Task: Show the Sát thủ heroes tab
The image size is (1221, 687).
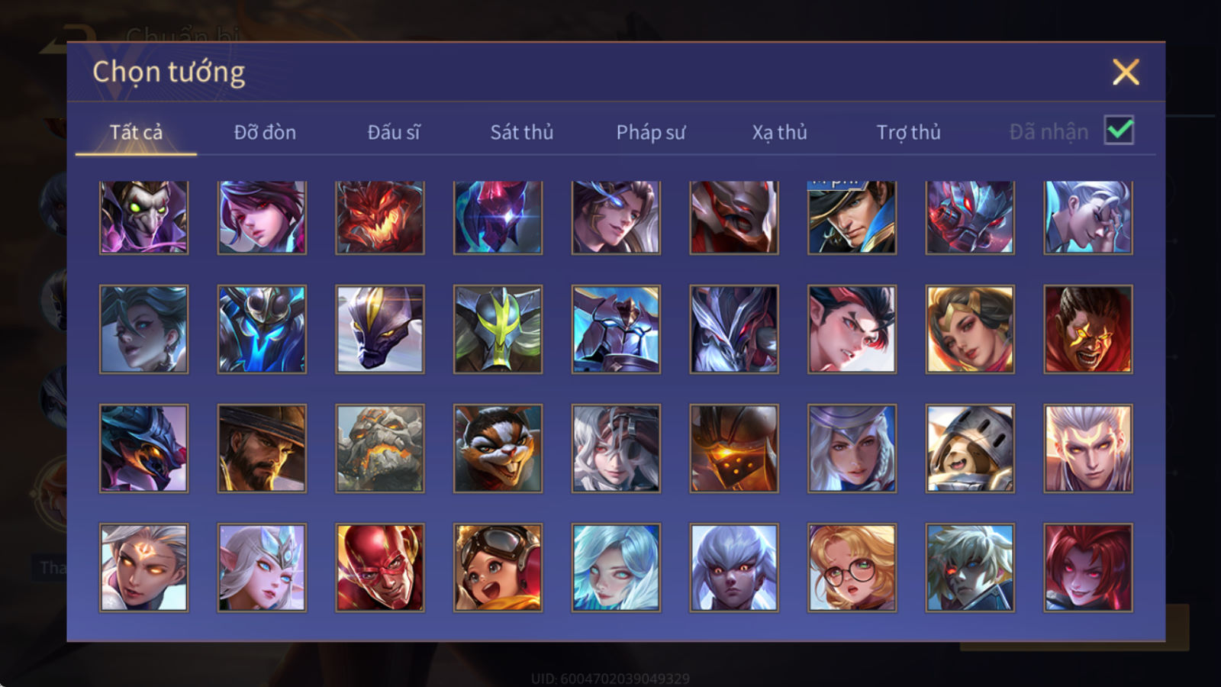Action: (522, 132)
